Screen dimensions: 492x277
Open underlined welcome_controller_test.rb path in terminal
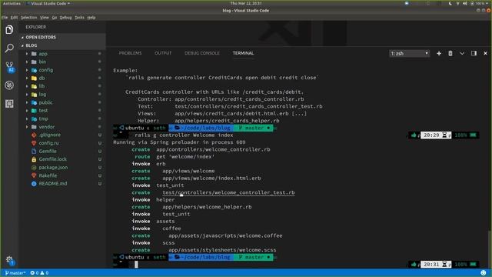coord(228,193)
